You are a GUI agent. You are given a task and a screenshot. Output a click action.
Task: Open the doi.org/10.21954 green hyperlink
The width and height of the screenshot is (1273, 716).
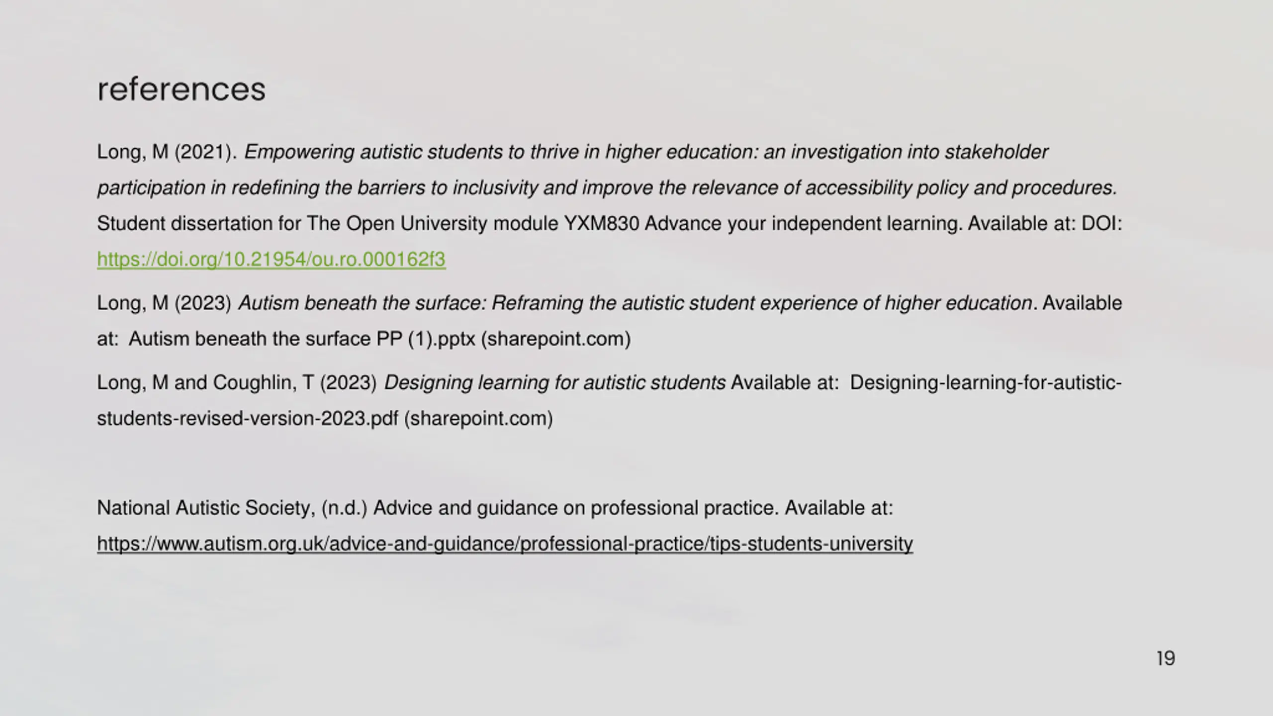point(271,260)
